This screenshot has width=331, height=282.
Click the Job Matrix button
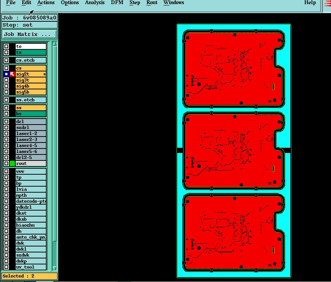coord(29,34)
